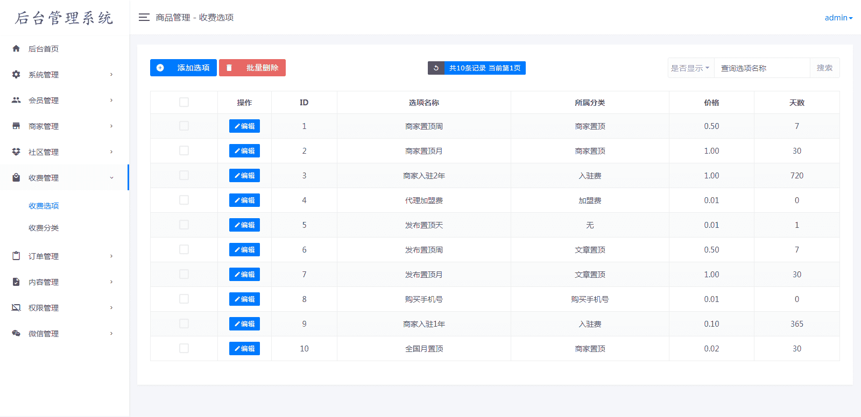Select all rows with the header checkbox

coord(184,102)
